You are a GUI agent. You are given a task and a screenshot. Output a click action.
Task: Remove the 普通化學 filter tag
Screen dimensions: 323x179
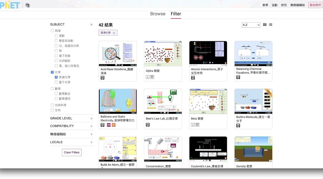tap(114, 33)
